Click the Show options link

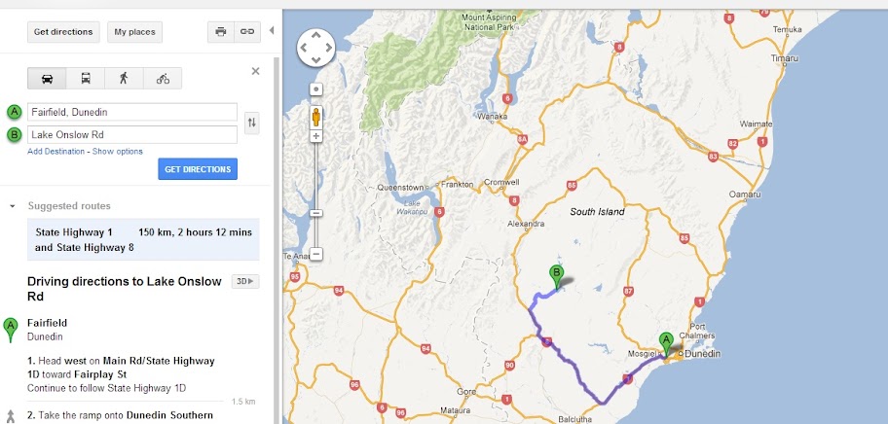click(118, 152)
